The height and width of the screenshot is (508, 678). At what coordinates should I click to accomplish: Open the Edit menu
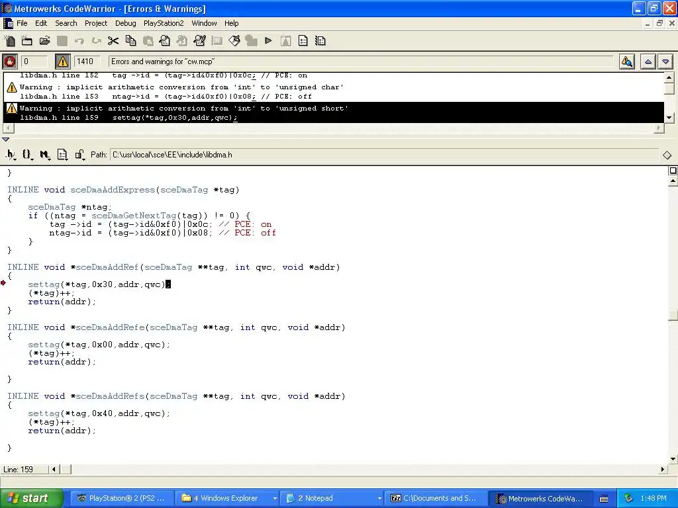(41, 23)
